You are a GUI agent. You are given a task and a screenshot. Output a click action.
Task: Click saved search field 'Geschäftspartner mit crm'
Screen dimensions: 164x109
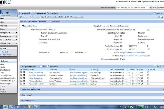click(x=132, y=8)
